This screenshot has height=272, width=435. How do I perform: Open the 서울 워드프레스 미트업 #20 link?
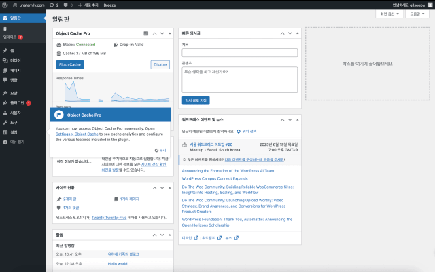coord(211,144)
